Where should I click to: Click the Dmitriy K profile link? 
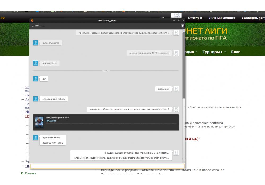pyautogui.click(x=195, y=18)
